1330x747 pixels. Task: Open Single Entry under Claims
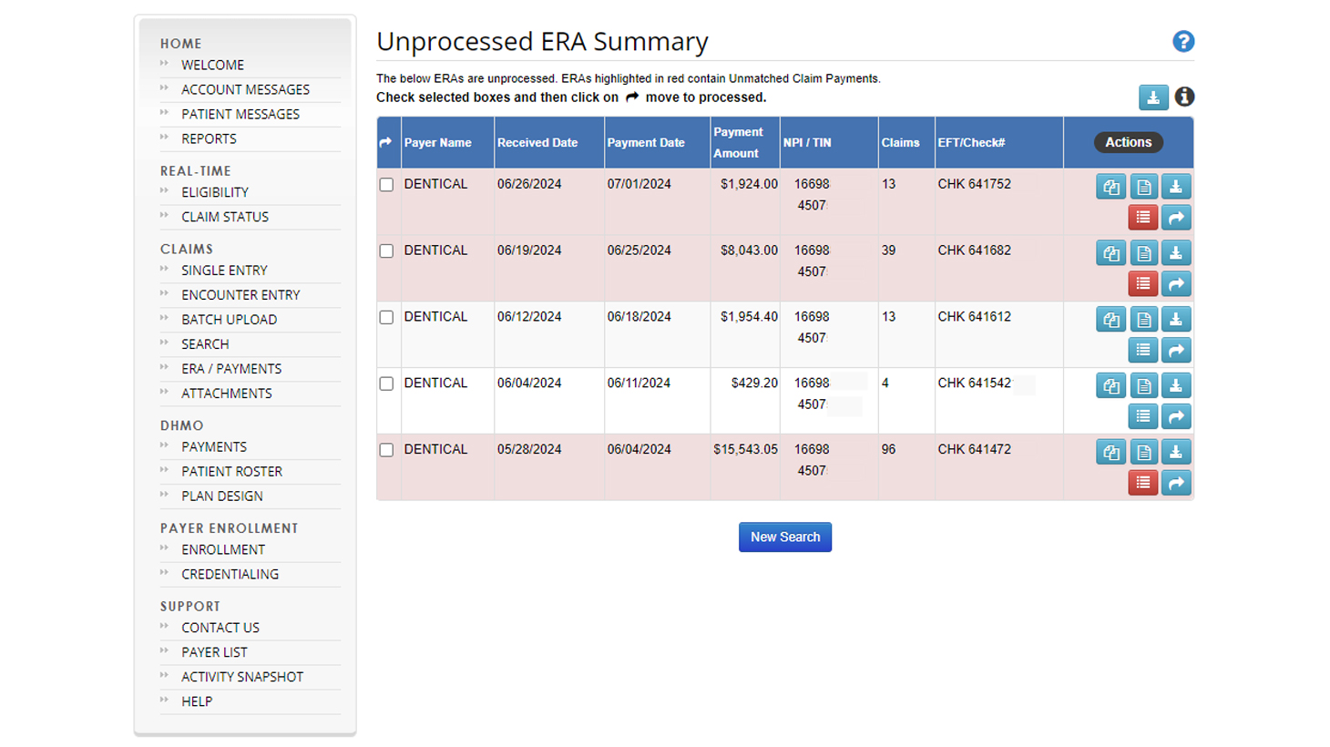point(224,271)
